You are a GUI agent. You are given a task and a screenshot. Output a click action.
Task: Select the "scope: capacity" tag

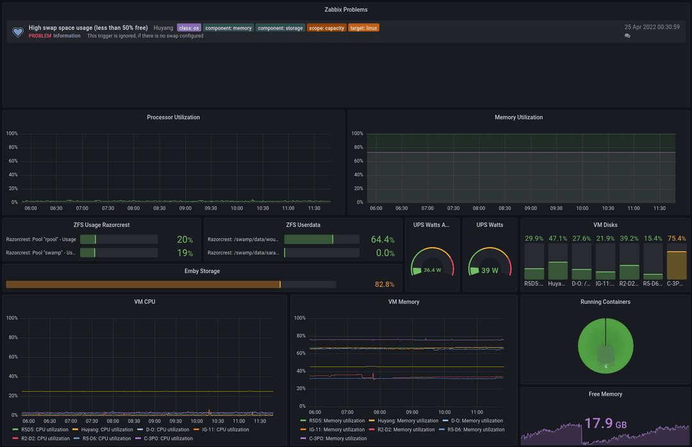pyautogui.click(x=326, y=28)
